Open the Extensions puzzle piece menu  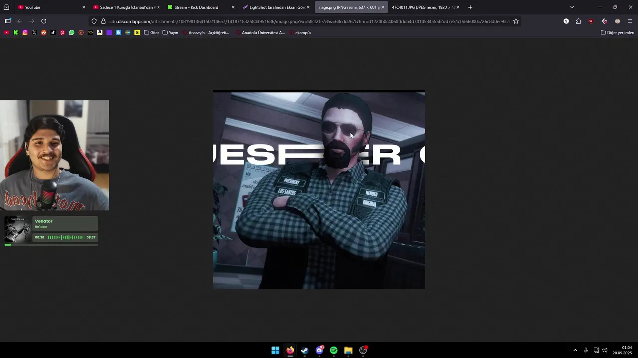pos(578,21)
